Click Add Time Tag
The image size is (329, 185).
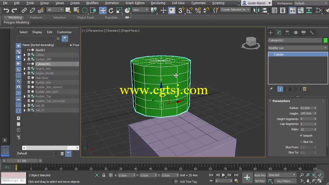(188, 181)
